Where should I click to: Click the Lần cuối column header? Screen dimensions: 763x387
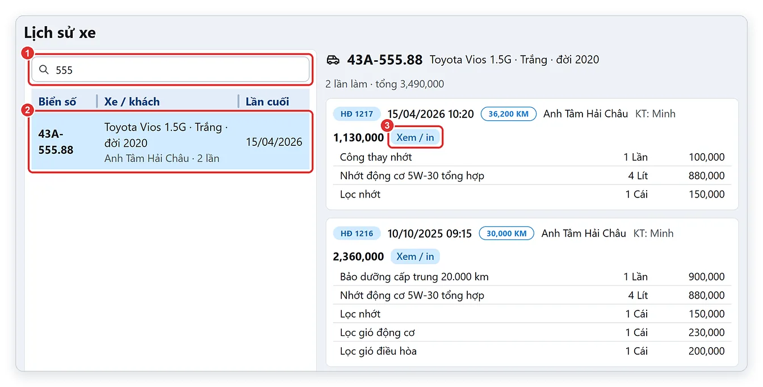[267, 102]
